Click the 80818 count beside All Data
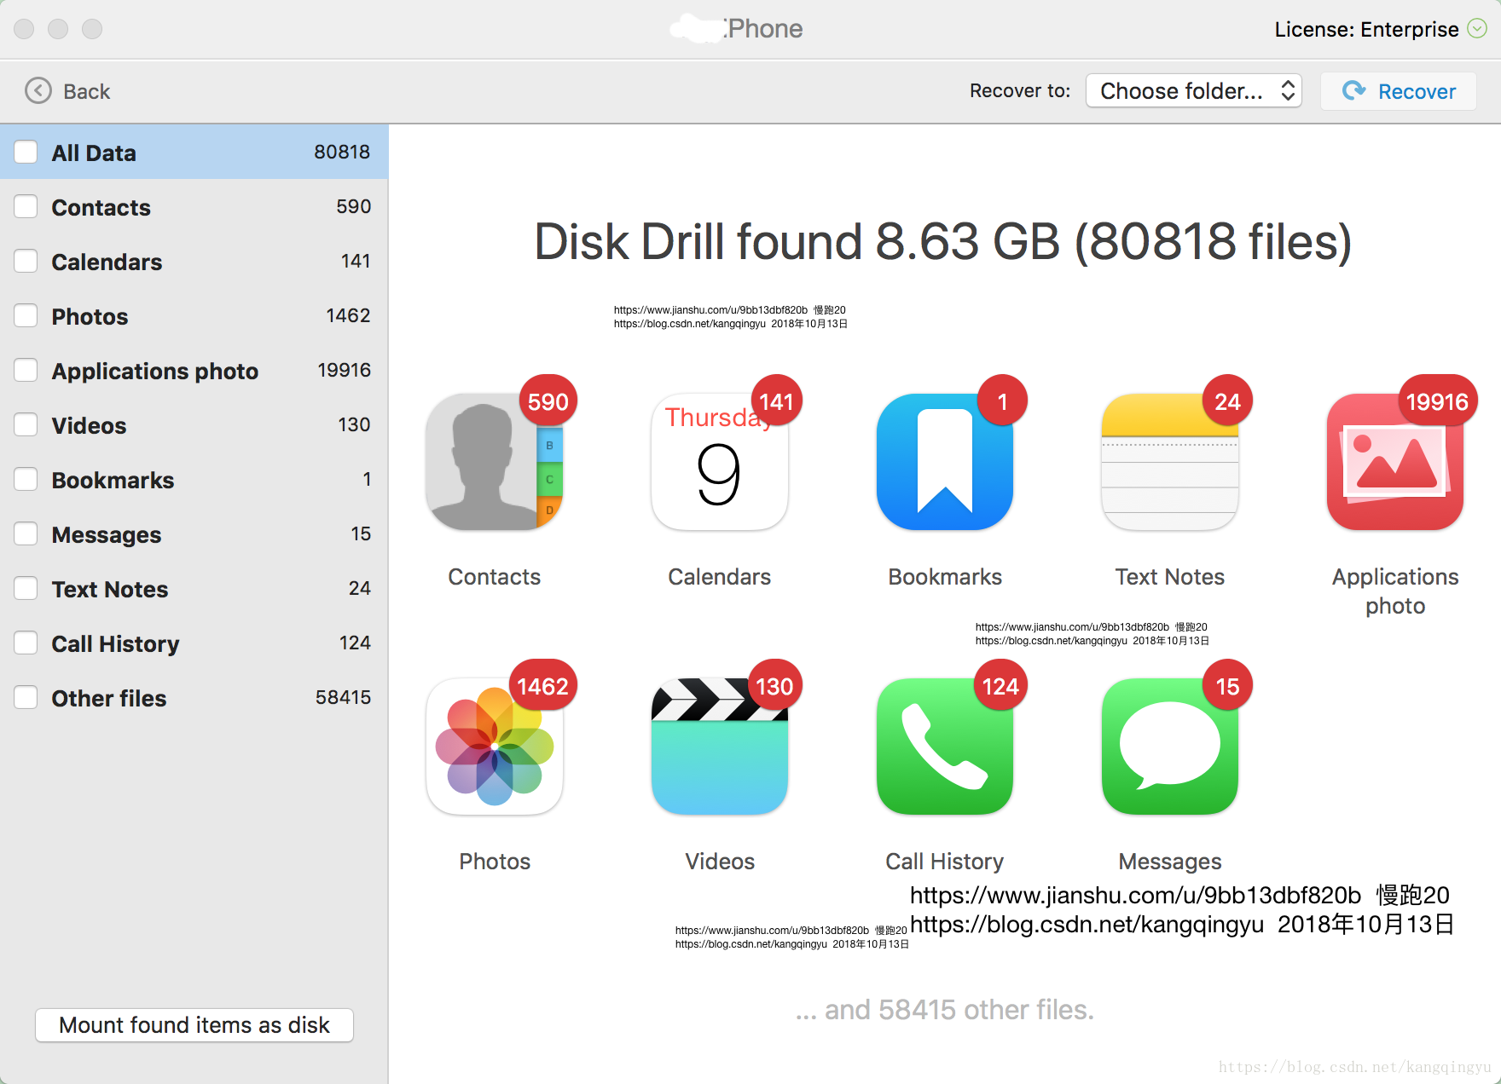Screen dimensions: 1501x1084 coord(342,152)
